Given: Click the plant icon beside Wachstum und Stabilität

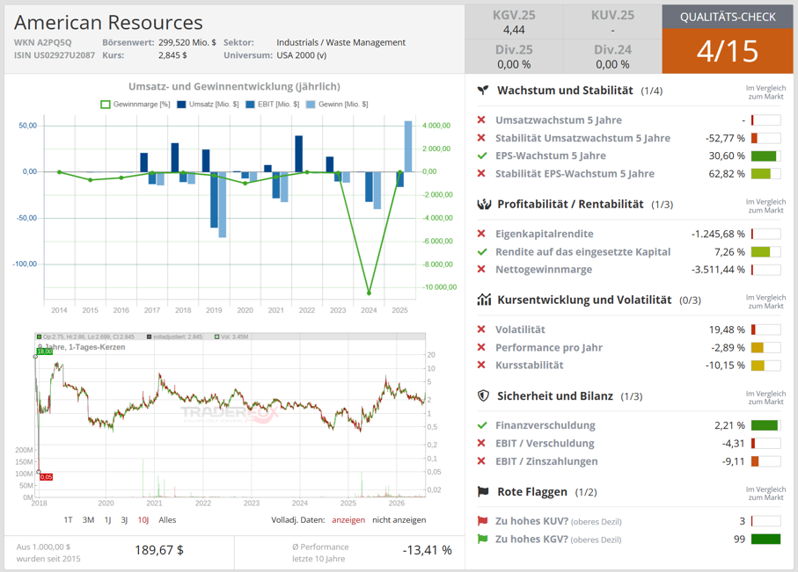Looking at the screenshot, I should pyautogui.click(x=483, y=91).
